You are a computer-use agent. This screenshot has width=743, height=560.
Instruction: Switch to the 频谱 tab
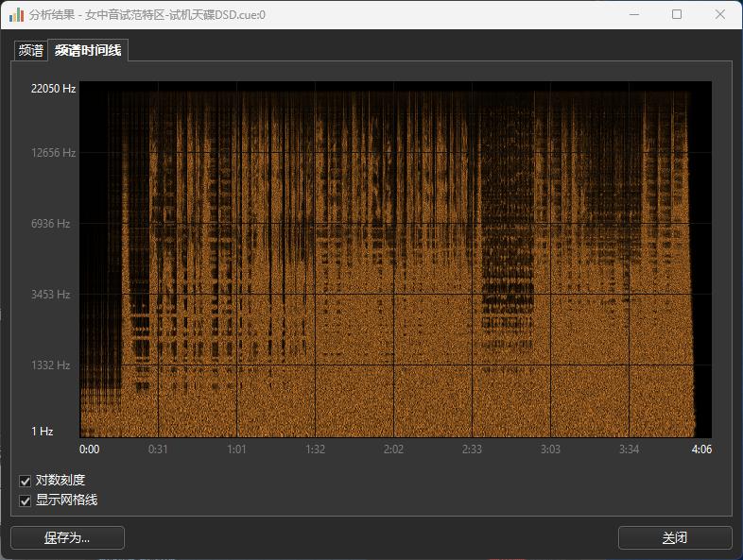[x=31, y=51]
